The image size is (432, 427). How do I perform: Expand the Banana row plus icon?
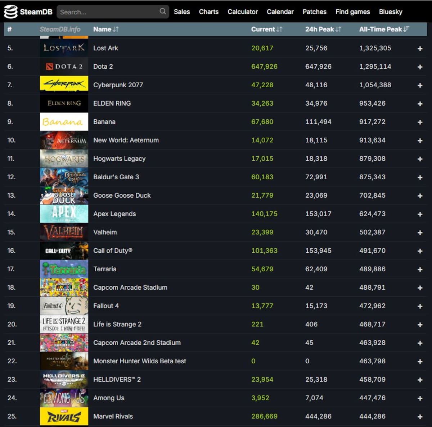(x=420, y=122)
